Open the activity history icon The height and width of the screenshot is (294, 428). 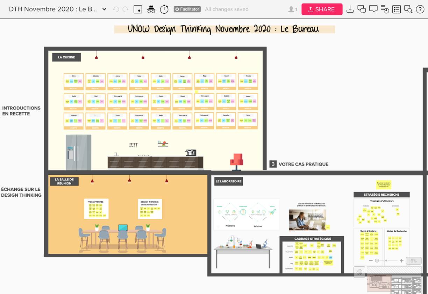385,9
